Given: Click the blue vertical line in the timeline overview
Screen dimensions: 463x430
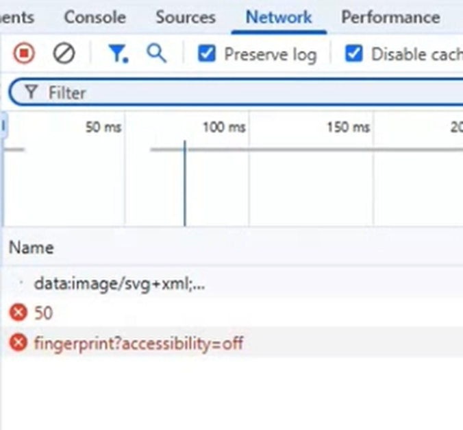Looking at the screenshot, I should pyautogui.click(x=185, y=185).
